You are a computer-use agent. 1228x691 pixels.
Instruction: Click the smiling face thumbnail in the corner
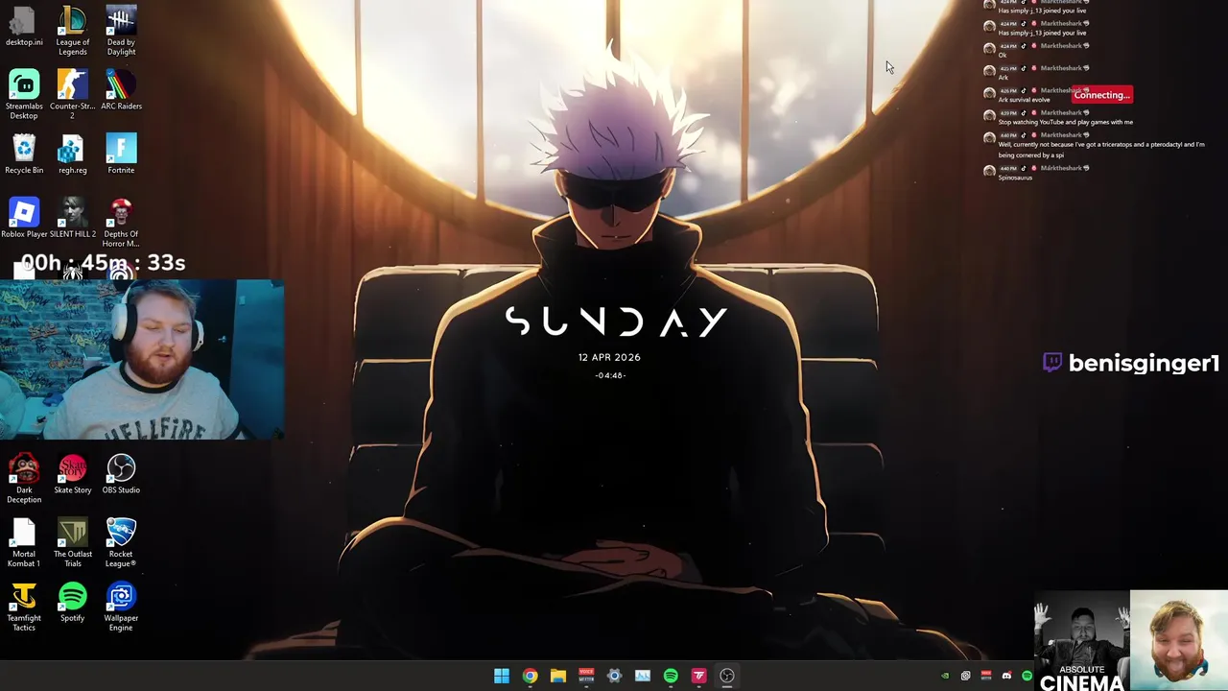[x=1179, y=640]
